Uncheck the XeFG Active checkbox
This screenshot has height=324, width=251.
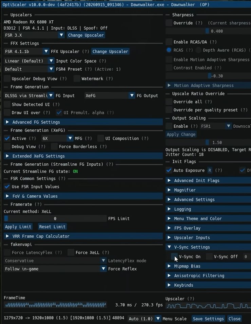[7, 139]
